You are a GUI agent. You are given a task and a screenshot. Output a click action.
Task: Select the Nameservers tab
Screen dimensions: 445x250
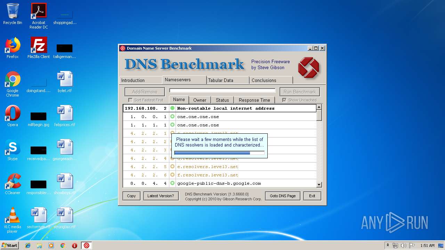pos(184,80)
